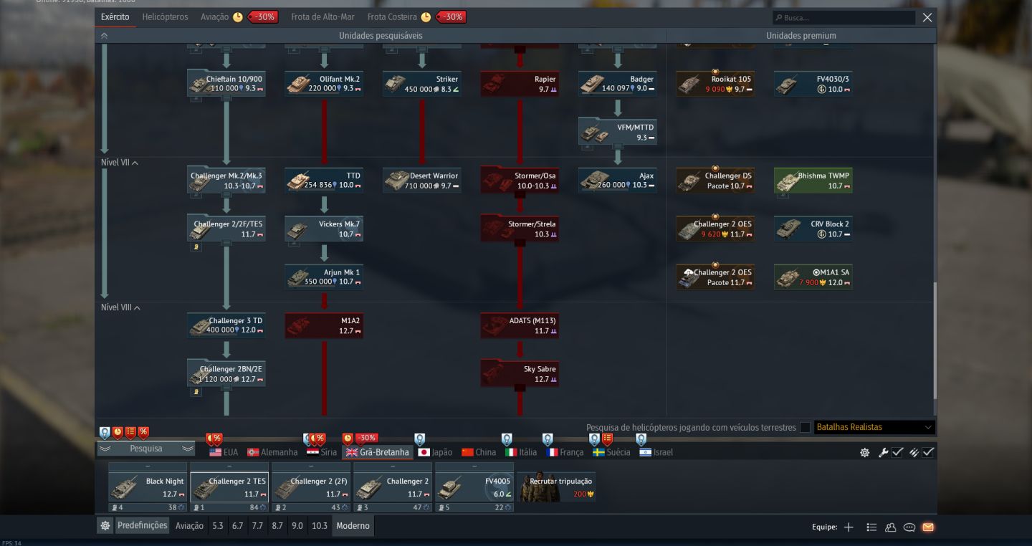This screenshot has width=1032, height=546.
Task: Open the Batalhas Realistas game mode dropdown
Action: tap(874, 428)
